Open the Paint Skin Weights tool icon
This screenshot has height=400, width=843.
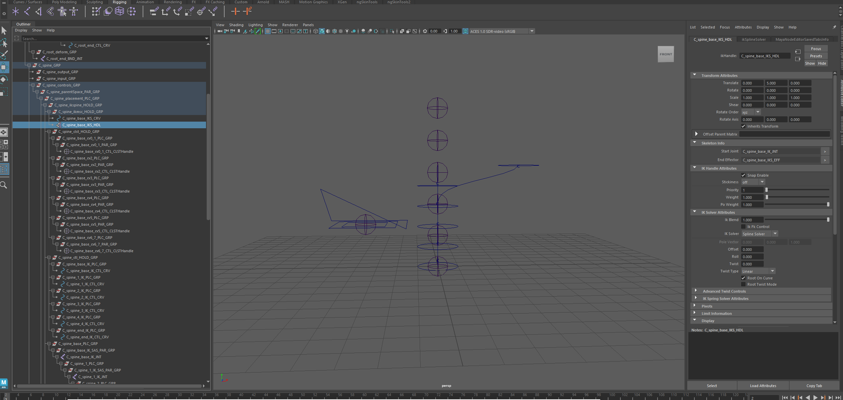point(96,11)
